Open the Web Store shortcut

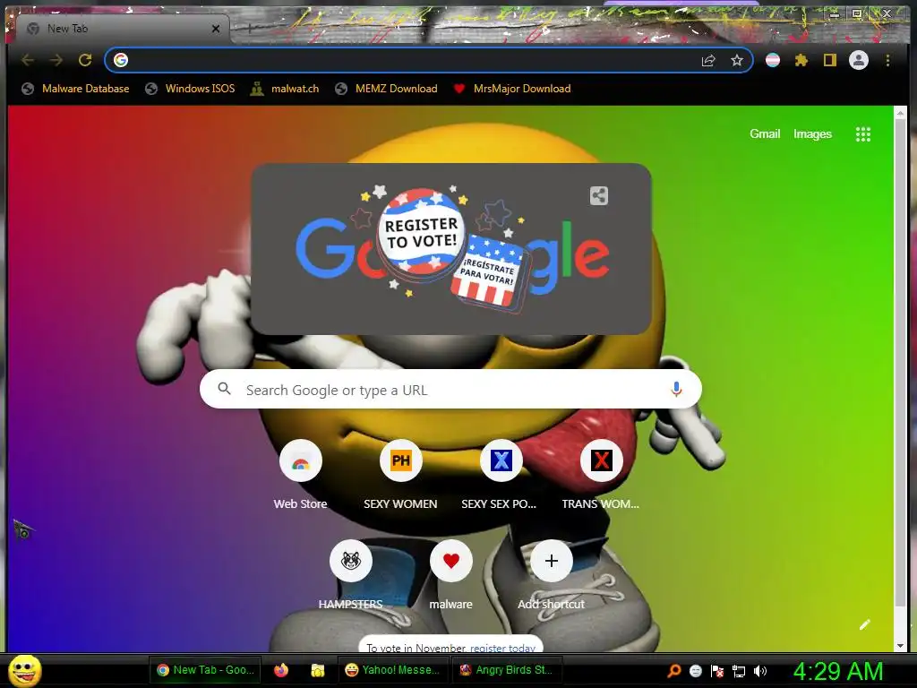pos(301,460)
